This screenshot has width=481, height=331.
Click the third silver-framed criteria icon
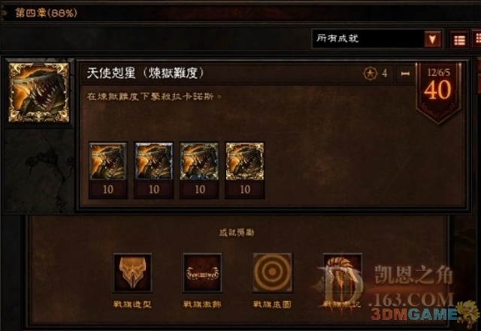pos(199,161)
